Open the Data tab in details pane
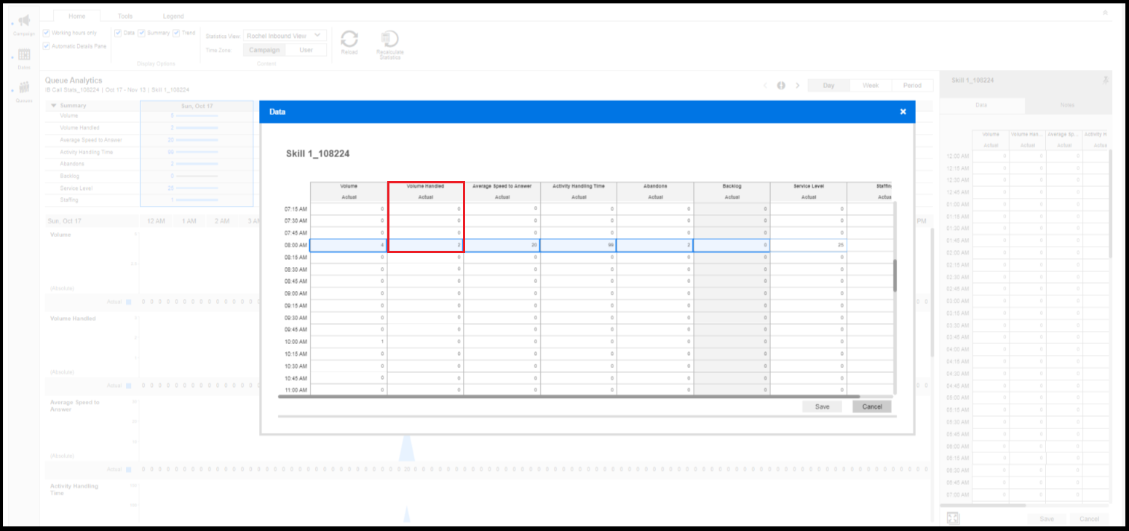Viewport: 1129px width, 531px height. [981, 105]
